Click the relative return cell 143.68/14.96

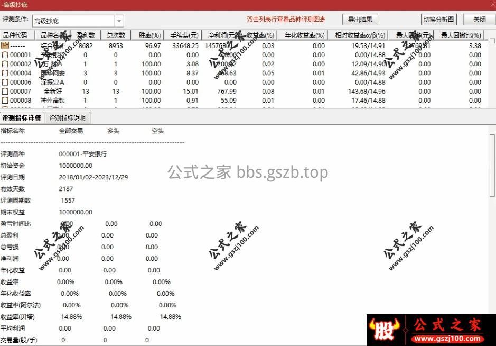pyautogui.click(x=367, y=92)
